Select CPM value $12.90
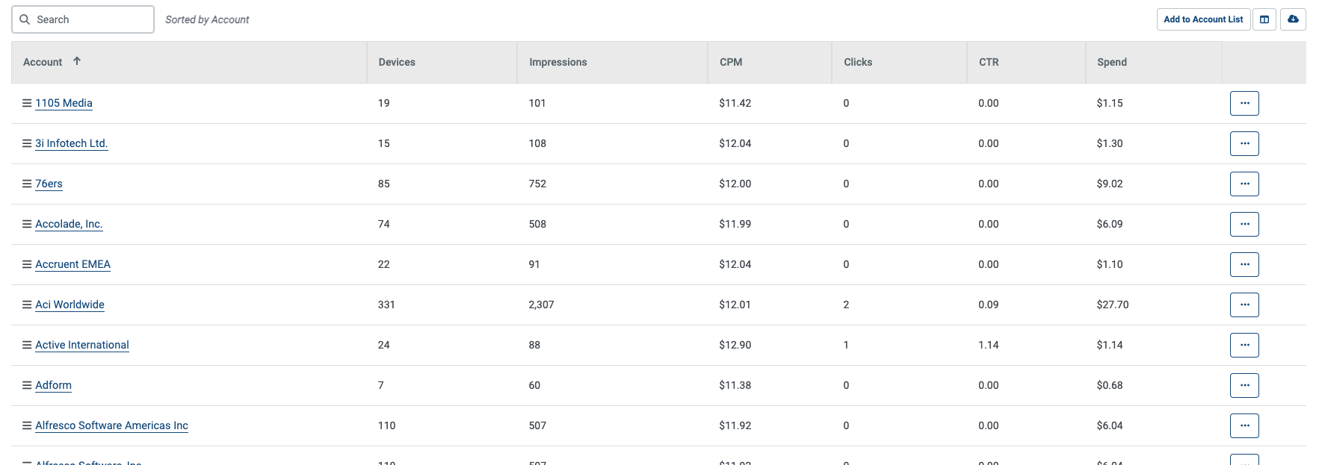The height and width of the screenshot is (465, 1319). [735, 345]
